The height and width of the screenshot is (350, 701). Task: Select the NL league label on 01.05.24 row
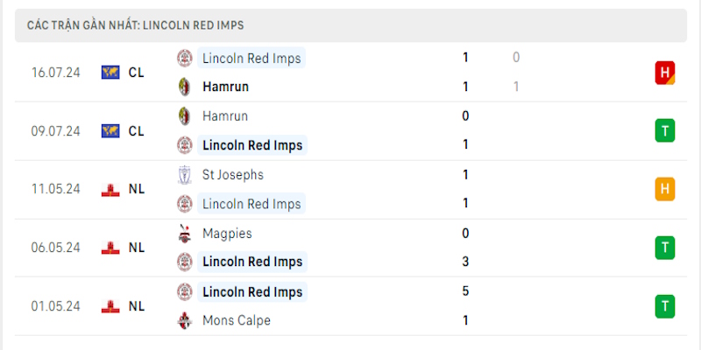(136, 306)
